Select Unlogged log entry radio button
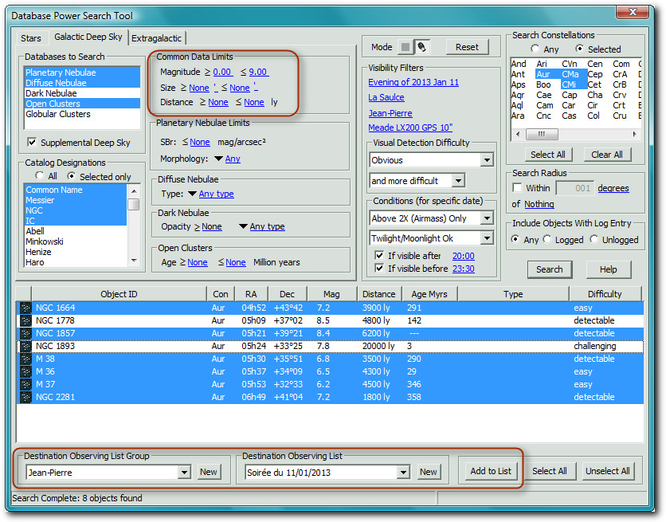The image size is (666, 522). 594,239
